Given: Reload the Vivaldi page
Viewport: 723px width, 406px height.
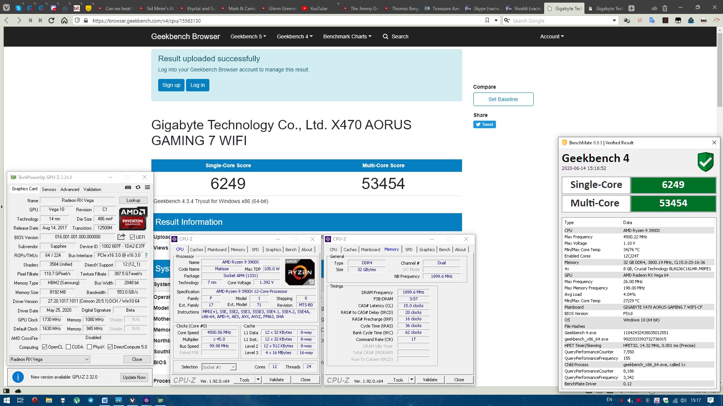Looking at the screenshot, I should click(x=52, y=21).
